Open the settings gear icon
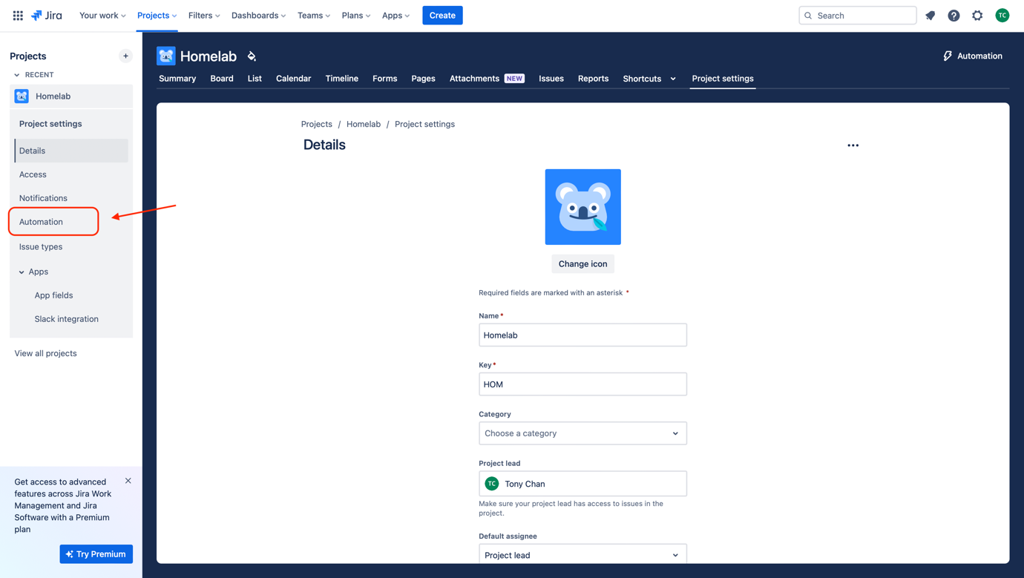The image size is (1024, 578). pyautogui.click(x=977, y=15)
